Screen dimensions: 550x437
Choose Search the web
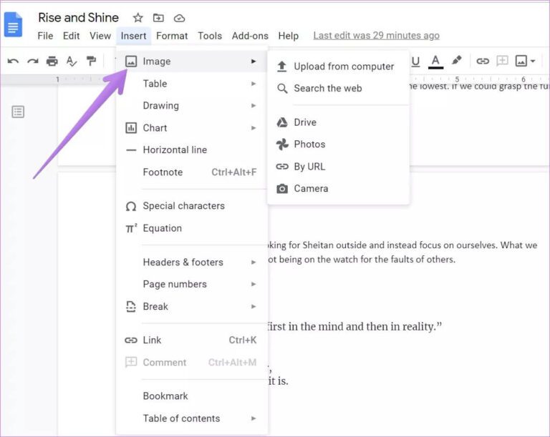pyautogui.click(x=338, y=88)
